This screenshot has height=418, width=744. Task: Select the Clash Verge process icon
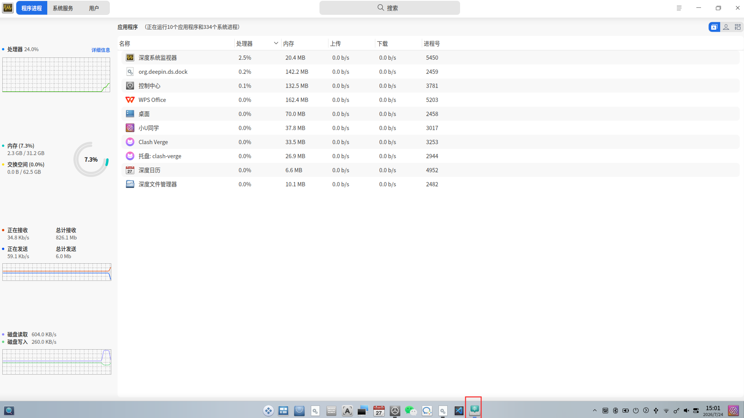coord(130,142)
